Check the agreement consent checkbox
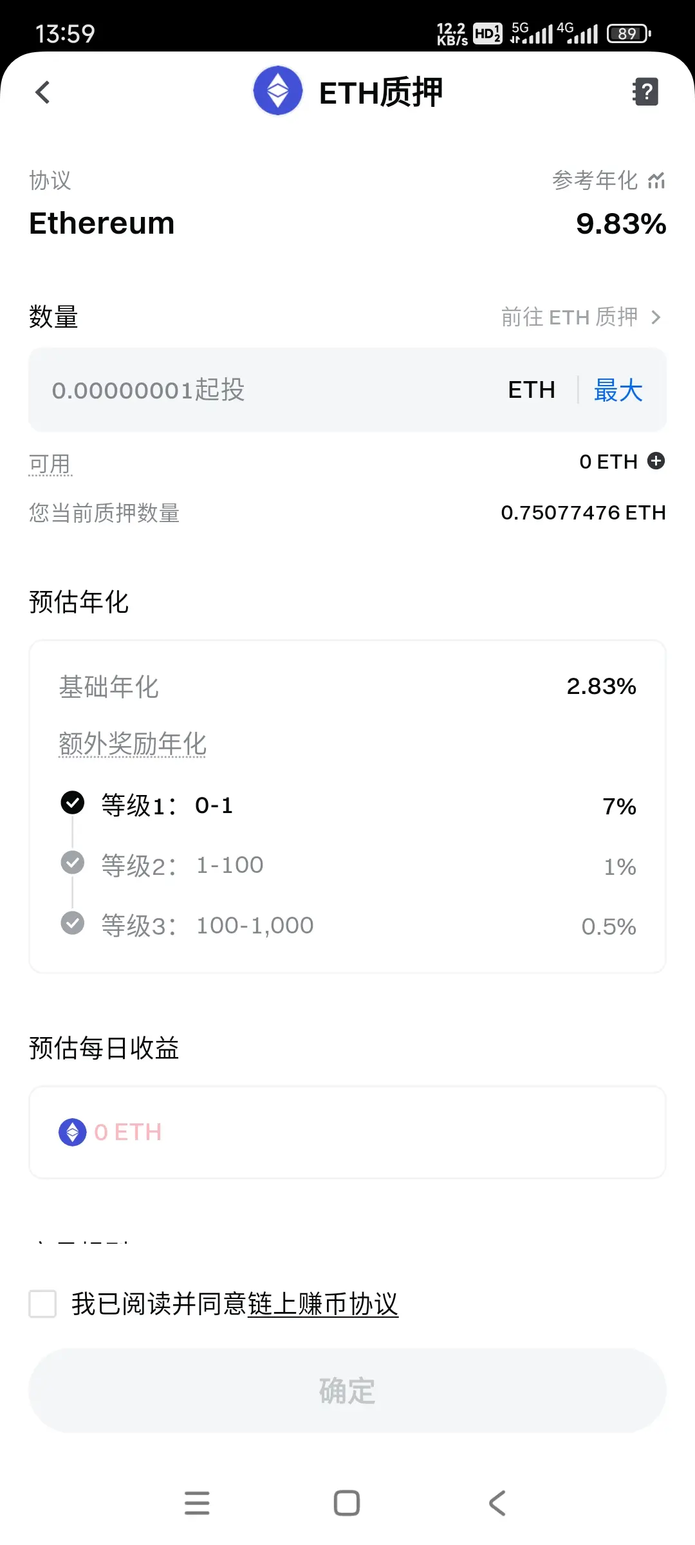The width and height of the screenshot is (695, 1545). (x=43, y=1304)
